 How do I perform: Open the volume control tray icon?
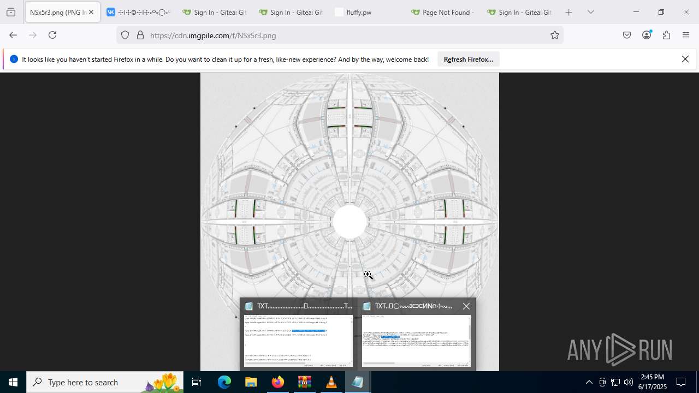click(x=629, y=382)
